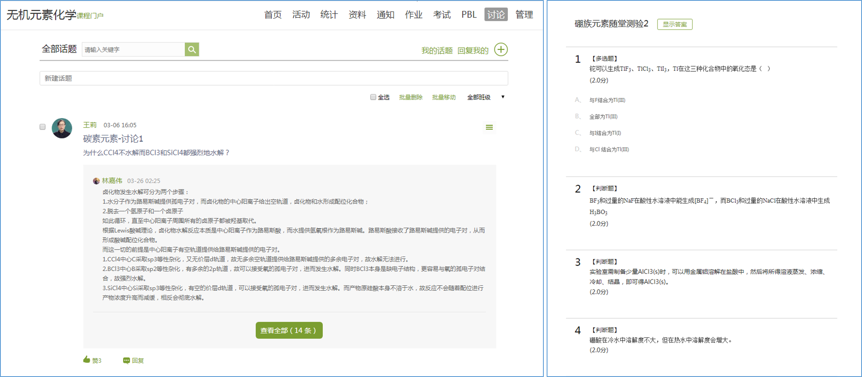This screenshot has height=377, width=862.
Task: Click the keyword search input field
Action: [x=133, y=50]
